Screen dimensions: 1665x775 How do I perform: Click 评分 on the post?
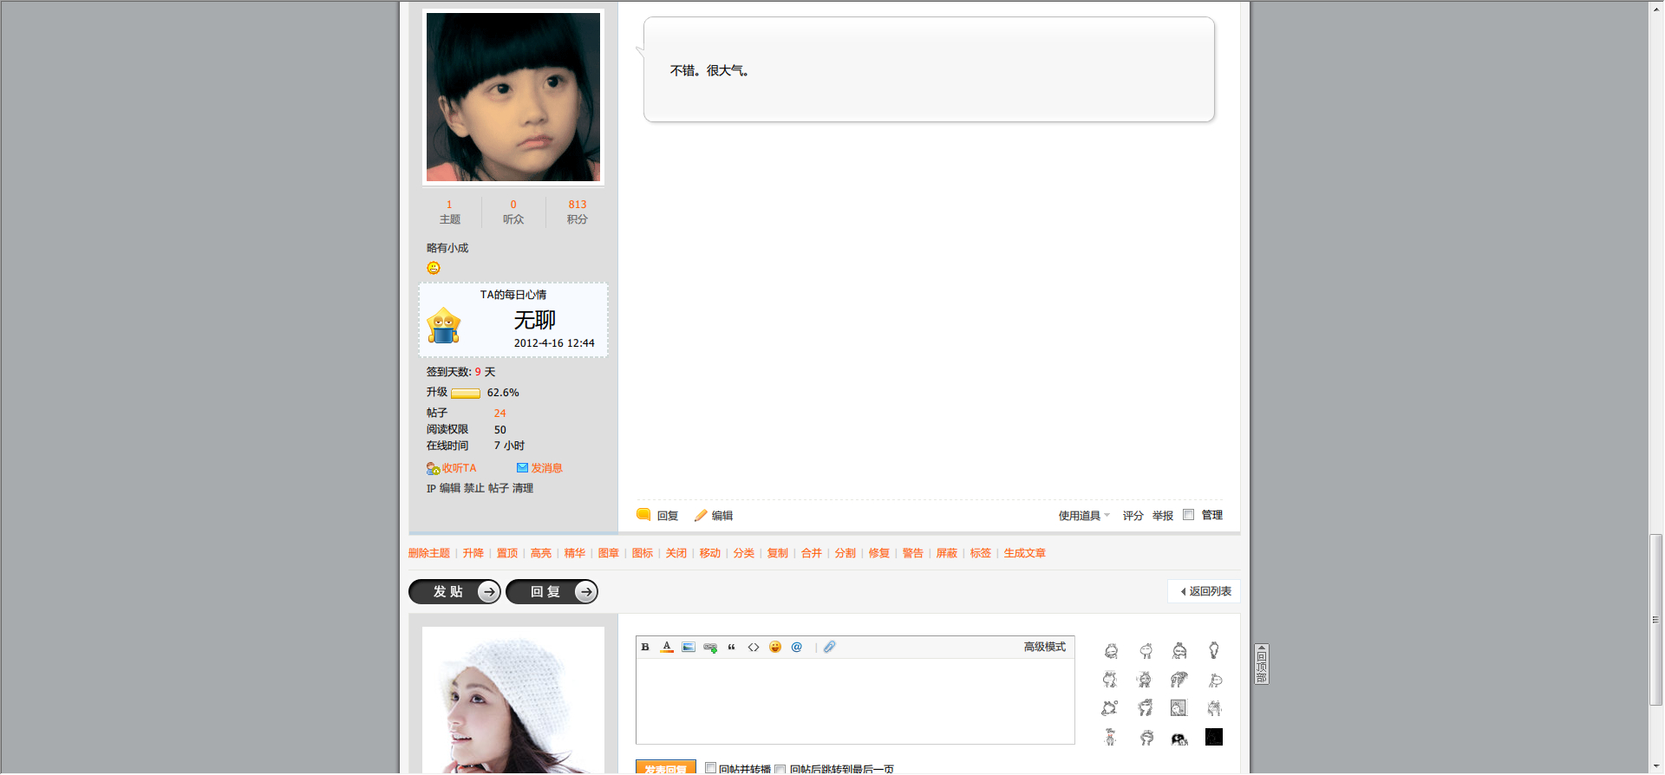pyautogui.click(x=1133, y=516)
